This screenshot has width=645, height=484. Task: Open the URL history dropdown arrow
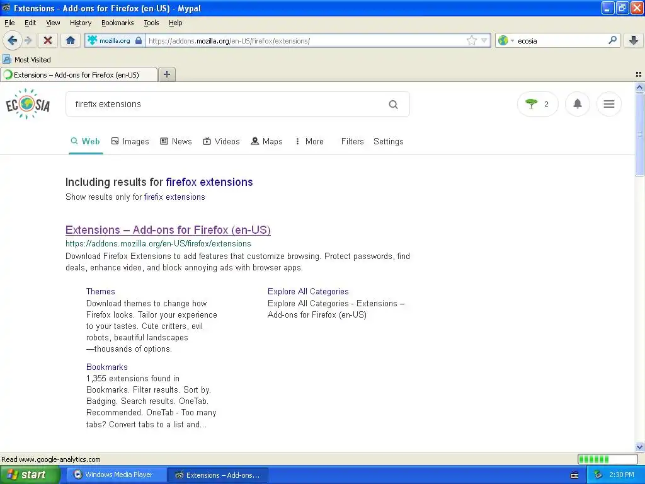[484, 40]
